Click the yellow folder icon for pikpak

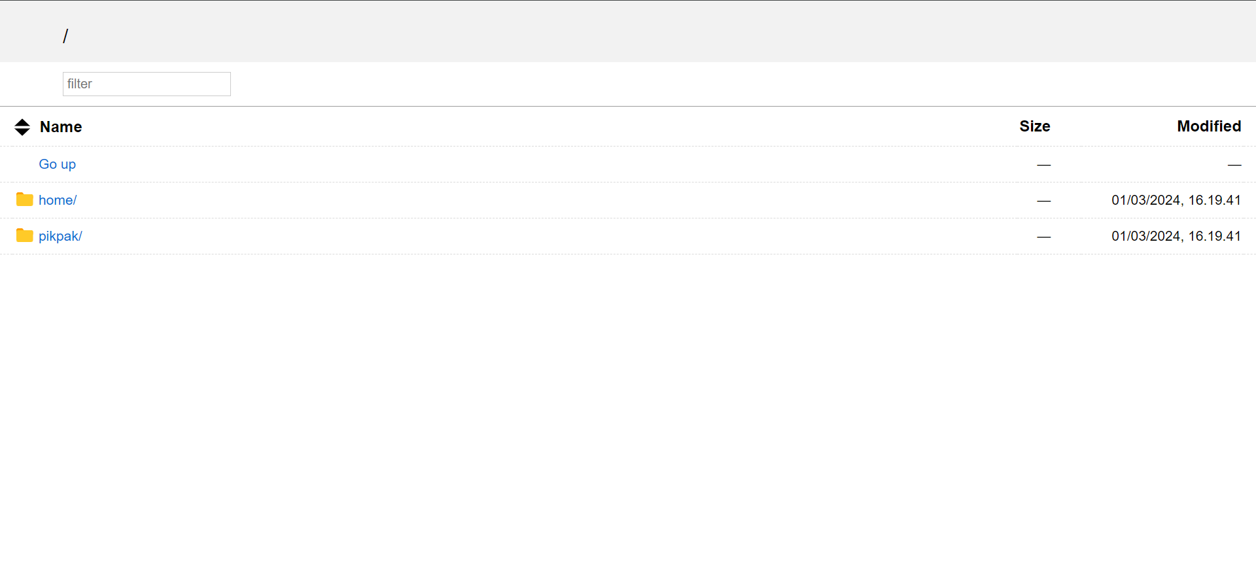click(x=25, y=235)
